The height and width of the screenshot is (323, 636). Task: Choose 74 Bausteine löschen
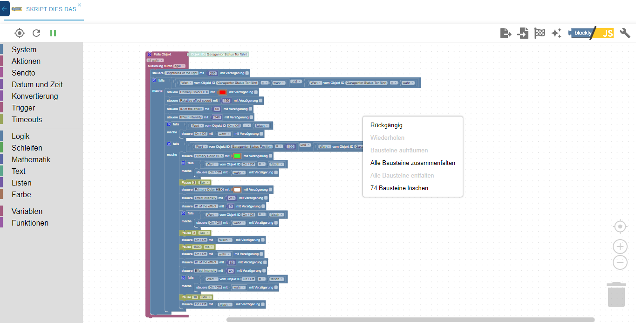413,188
